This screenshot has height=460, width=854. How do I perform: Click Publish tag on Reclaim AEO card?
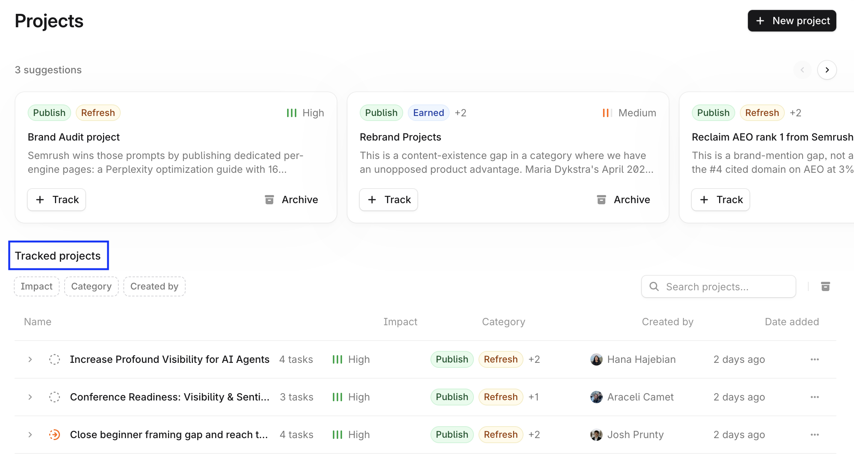713,113
